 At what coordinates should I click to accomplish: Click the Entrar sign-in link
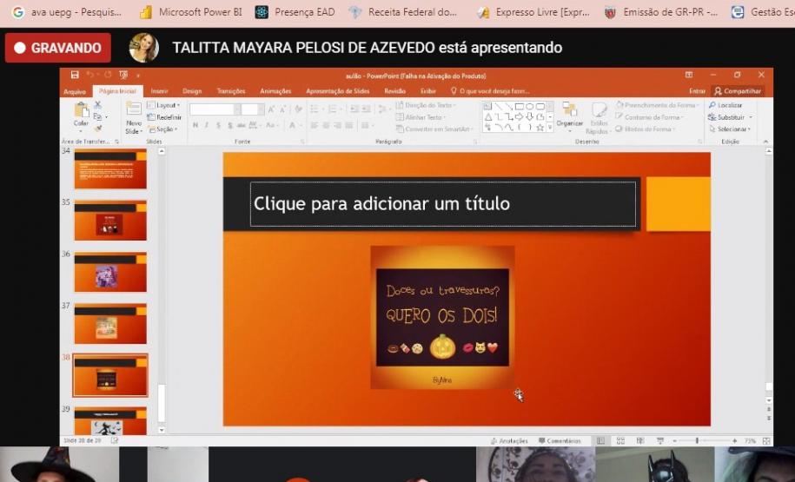(697, 91)
